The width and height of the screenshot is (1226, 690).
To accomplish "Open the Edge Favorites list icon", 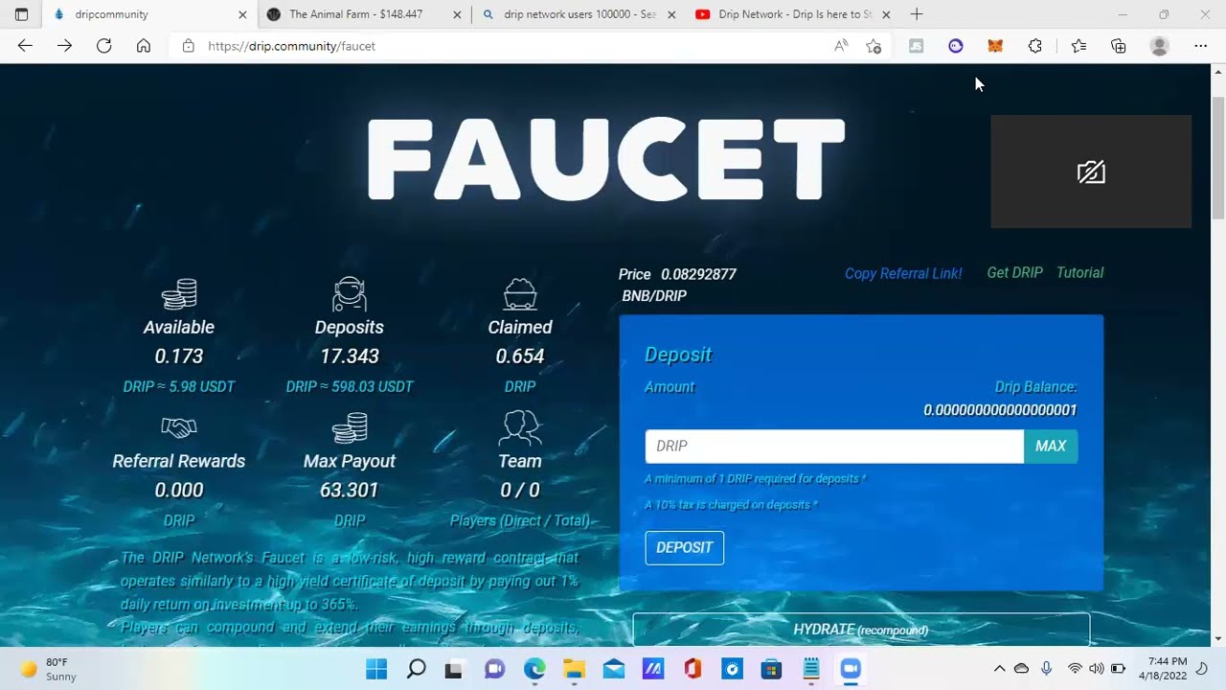I will click(1078, 46).
